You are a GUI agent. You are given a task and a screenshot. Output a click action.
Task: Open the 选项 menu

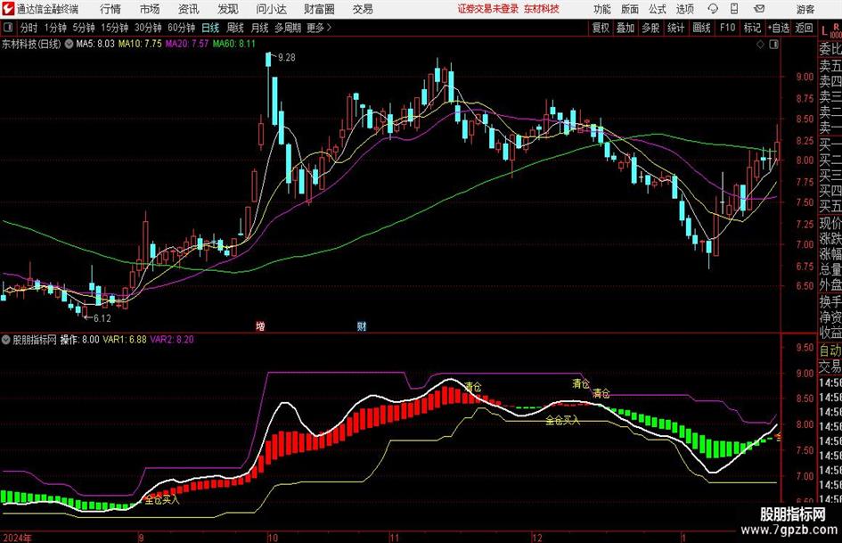tap(684, 9)
